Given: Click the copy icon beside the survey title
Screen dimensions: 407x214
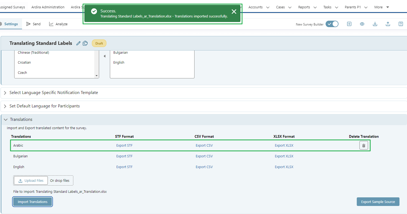Looking at the screenshot, I should coord(85,43).
